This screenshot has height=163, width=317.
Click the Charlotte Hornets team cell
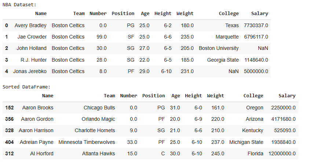point(95,130)
